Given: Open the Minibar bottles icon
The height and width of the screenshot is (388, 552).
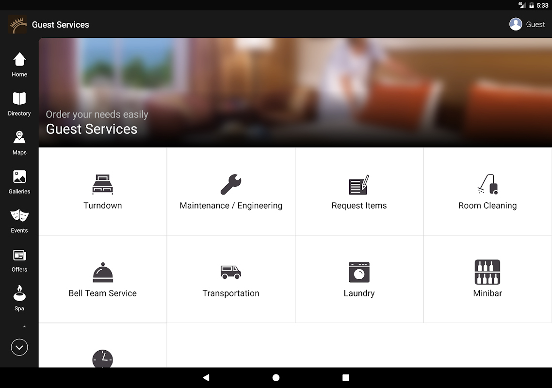Looking at the screenshot, I should tap(487, 272).
